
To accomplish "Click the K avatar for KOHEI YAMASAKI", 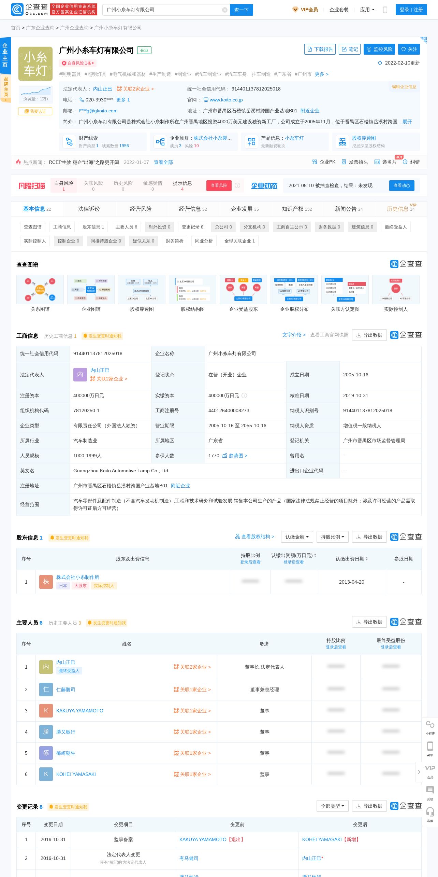I will tap(46, 774).
